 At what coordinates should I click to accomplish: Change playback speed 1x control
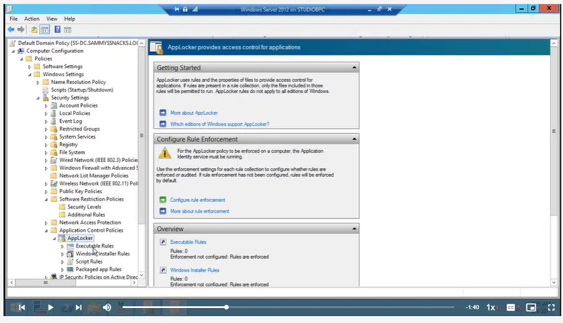490,307
